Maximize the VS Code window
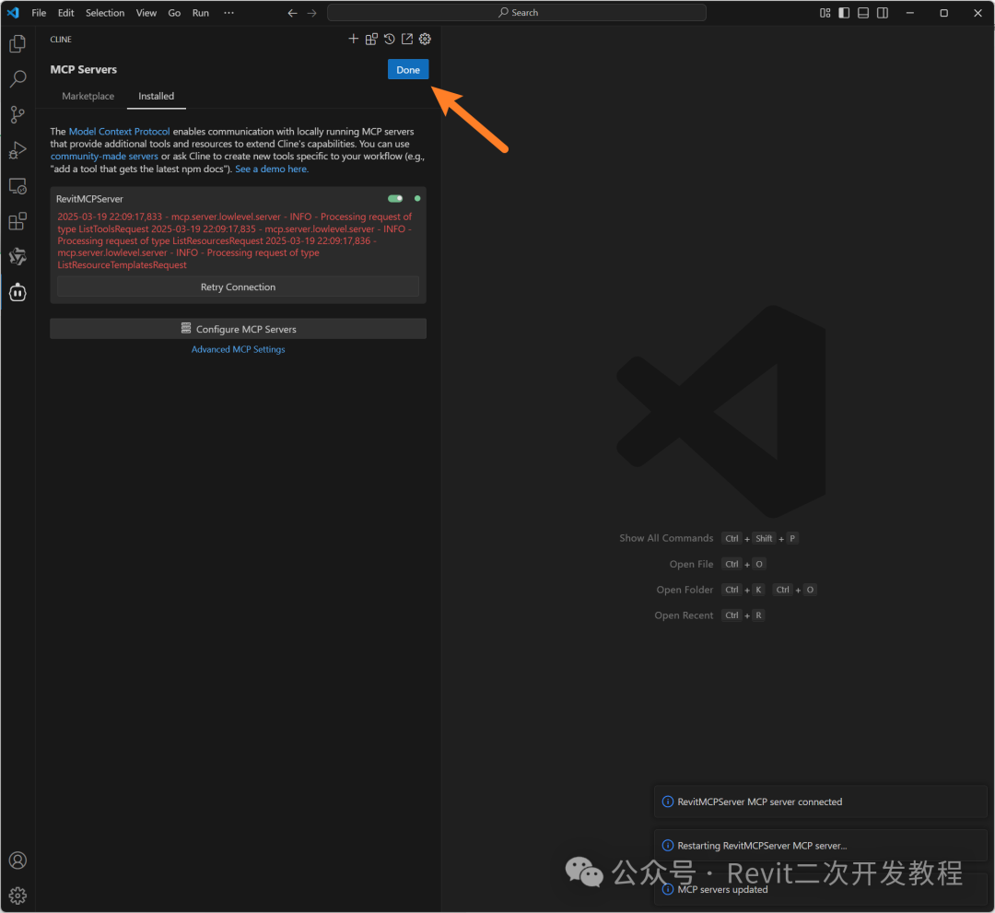Screen dimensions: 995x913 coord(943,13)
